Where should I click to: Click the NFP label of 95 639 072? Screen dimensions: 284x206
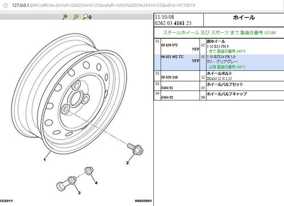[x=195, y=49]
